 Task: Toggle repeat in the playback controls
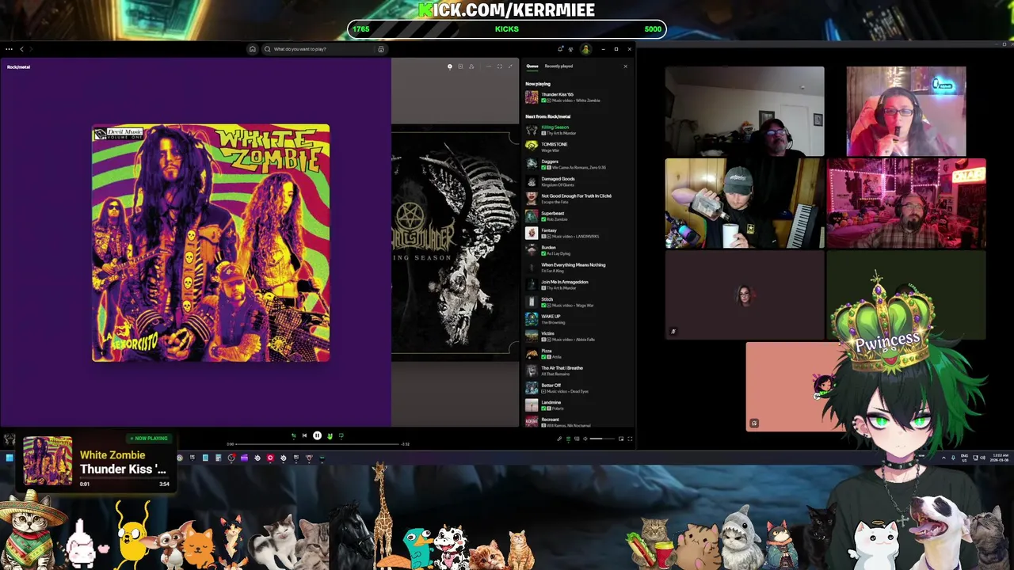pyautogui.click(x=341, y=435)
